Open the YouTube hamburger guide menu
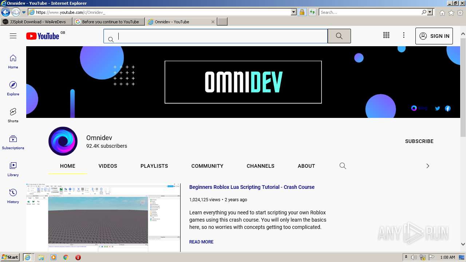The width and height of the screenshot is (466, 262). [x=13, y=36]
